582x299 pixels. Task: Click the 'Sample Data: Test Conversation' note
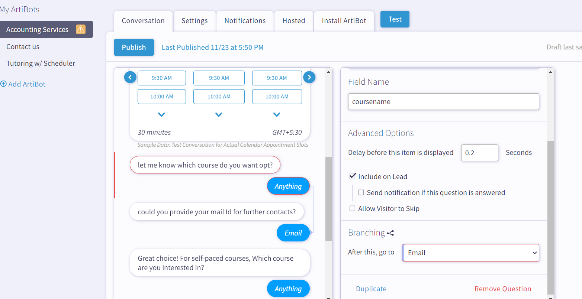point(223,145)
